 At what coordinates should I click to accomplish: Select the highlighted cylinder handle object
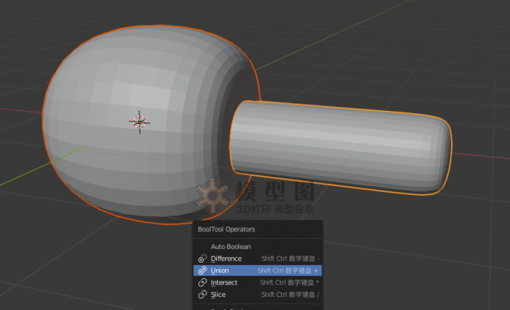pyautogui.click(x=339, y=146)
